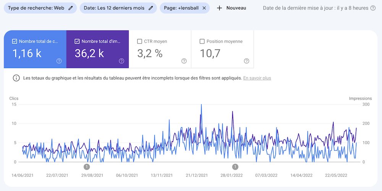Click the plus icon beside Nouveau
Viewport: 382px width, 191px height.
(219, 8)
